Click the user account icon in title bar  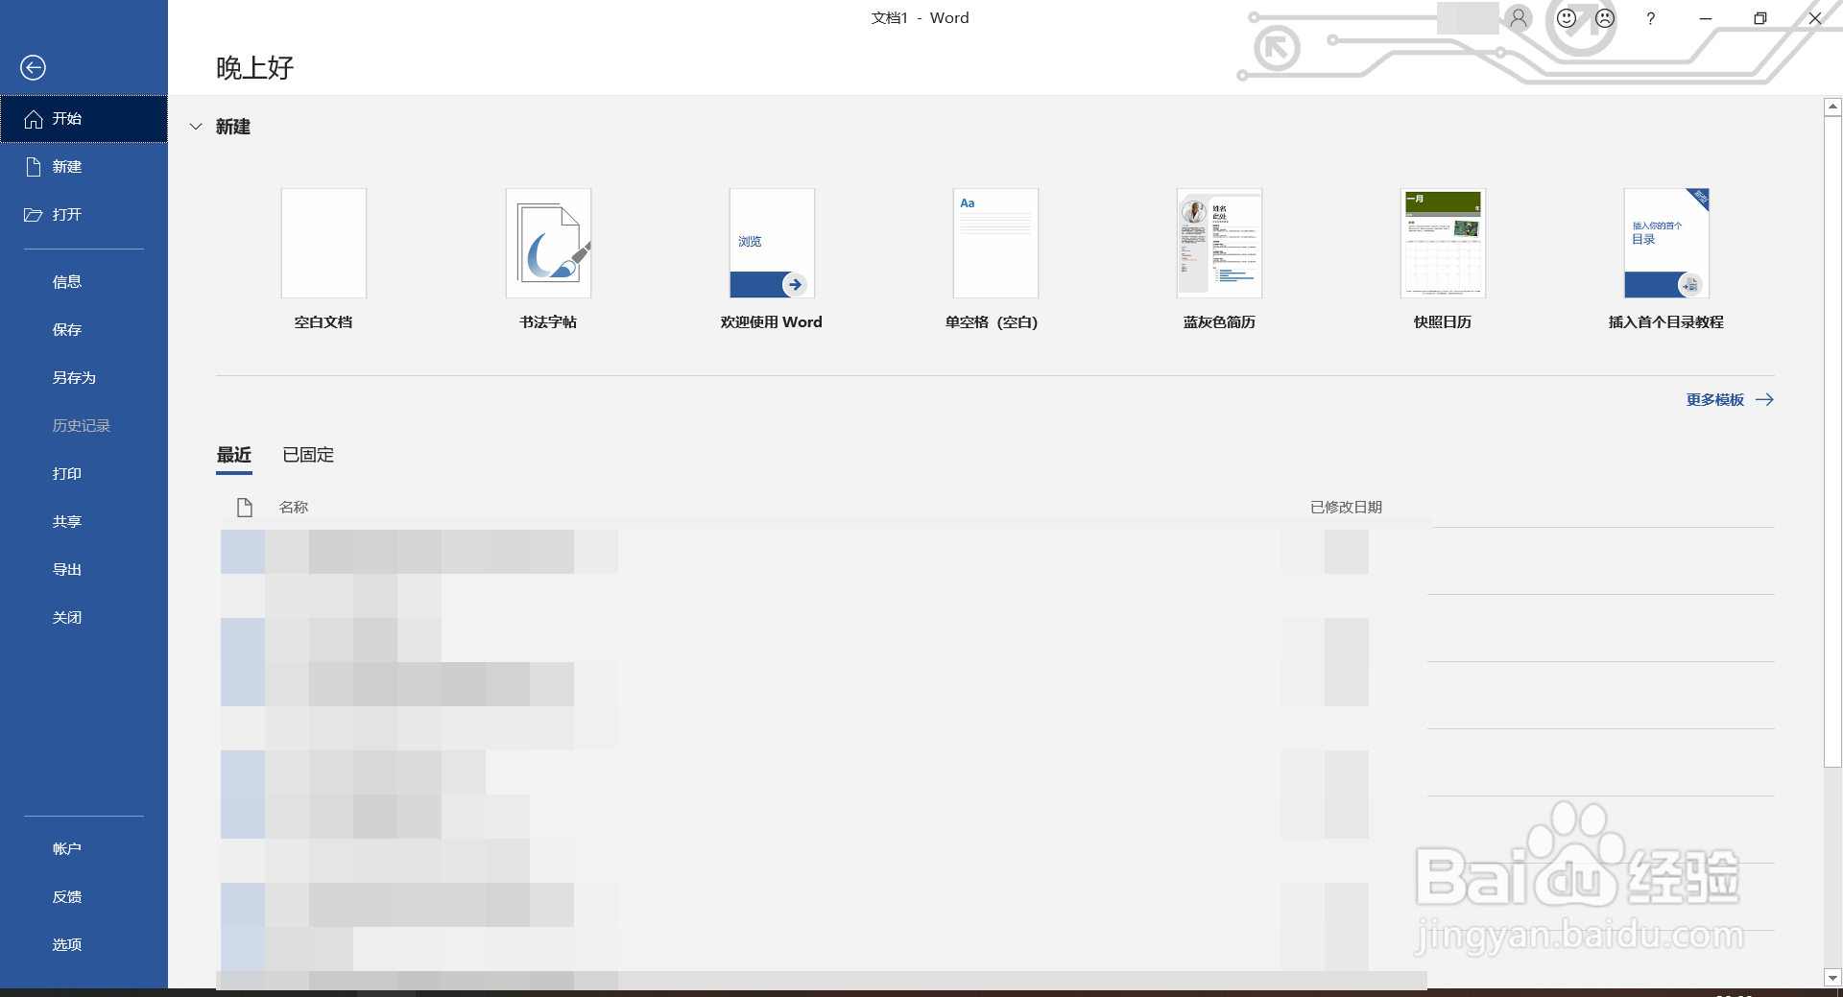pyautogui.click(x=1518, y=17)
